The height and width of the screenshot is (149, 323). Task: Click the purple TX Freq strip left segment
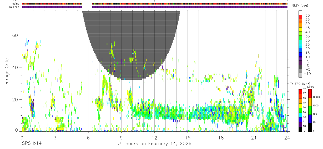tap(52, 7)
